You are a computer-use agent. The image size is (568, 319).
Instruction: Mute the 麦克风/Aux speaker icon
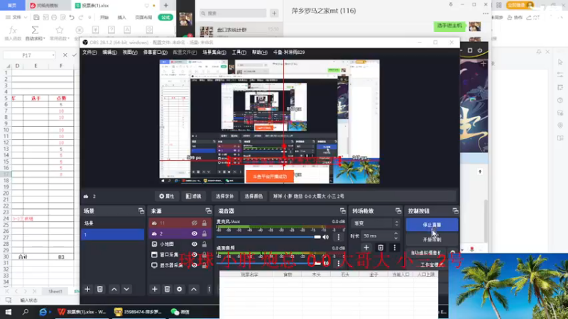tap(326, 237)
